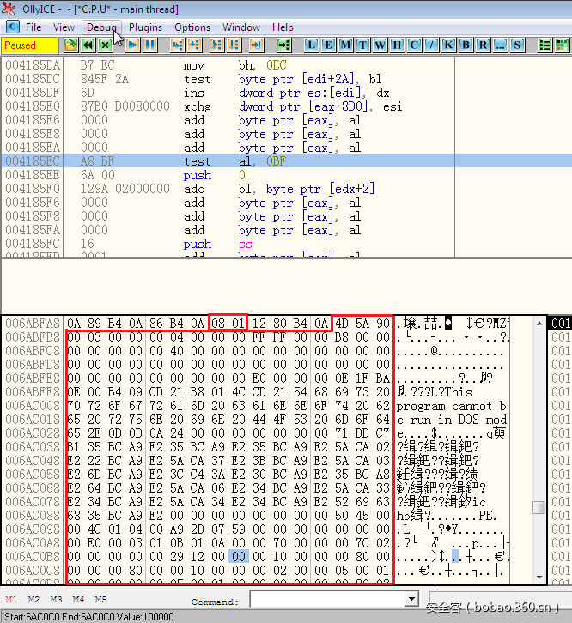
Task: Select the M5 memory tab
Action: [x=100, y=600]
